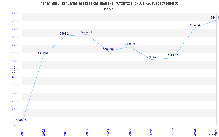Viewport: 219px width, 137px height.
Task: Select the 2022 x-axis year label
Action: tap(173, 132)
